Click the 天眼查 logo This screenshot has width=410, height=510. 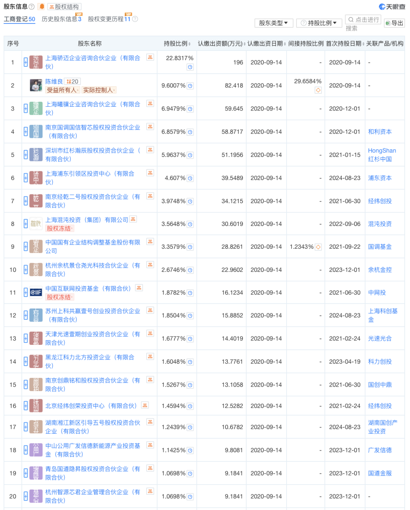[x=392, y=6]
